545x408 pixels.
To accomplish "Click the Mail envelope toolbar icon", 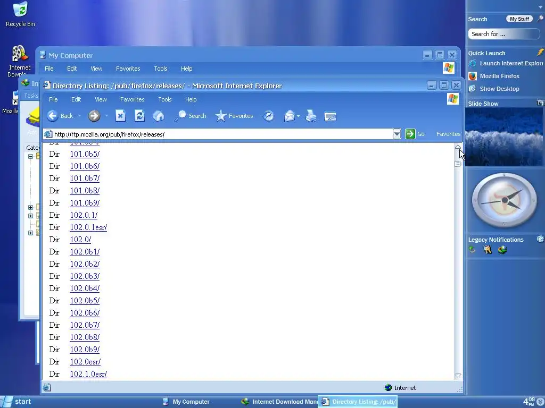I will point(289,116).
